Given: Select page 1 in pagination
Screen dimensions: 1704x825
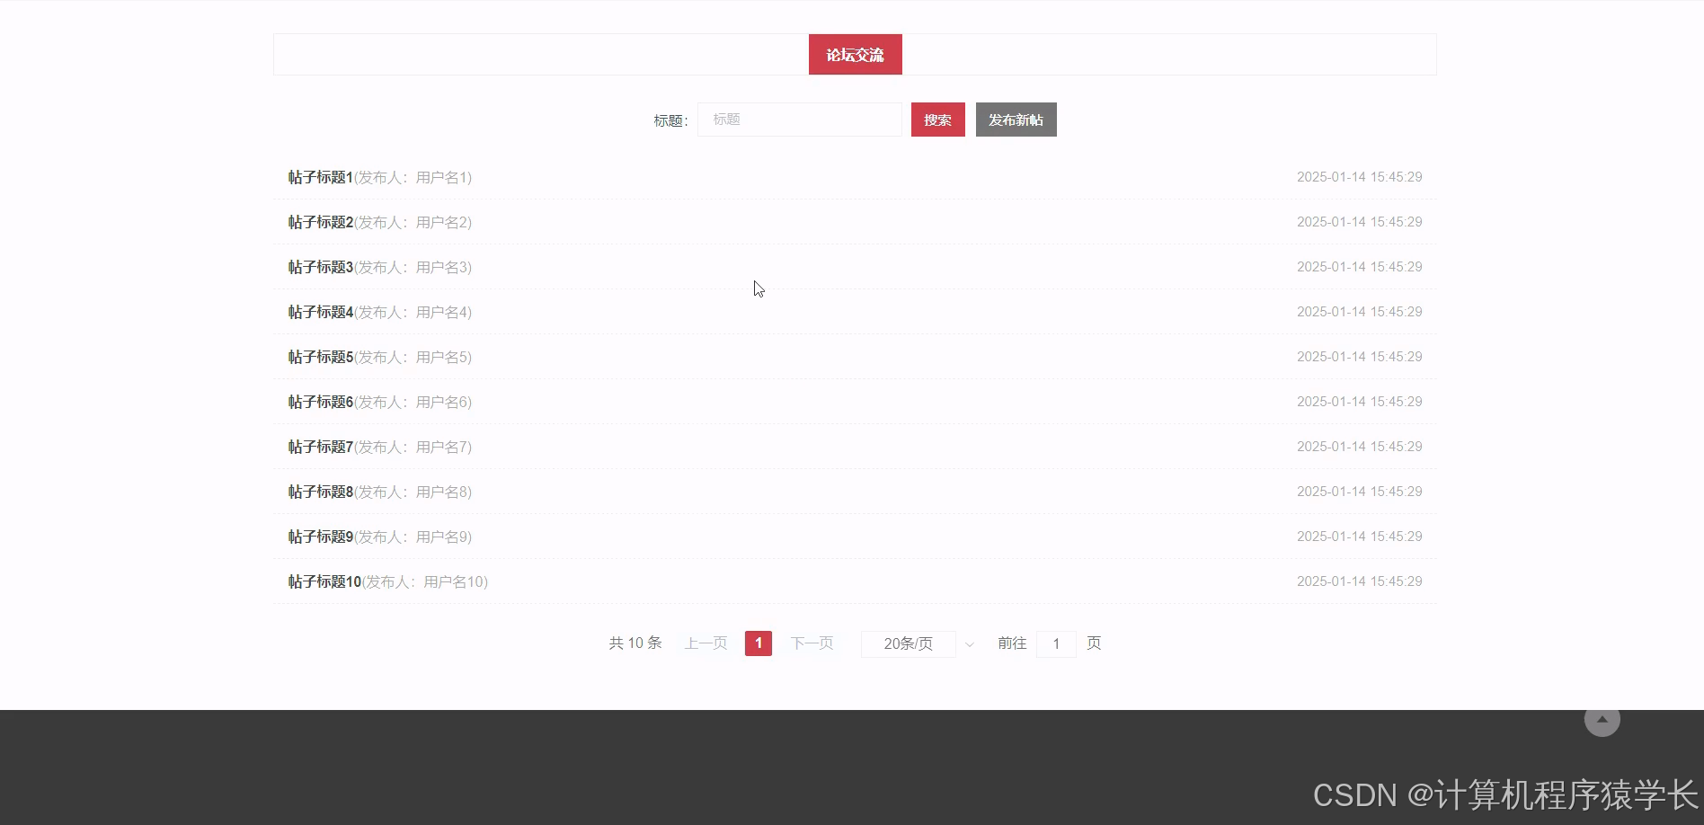Looking at the screenshot, I should coord(758,643).
